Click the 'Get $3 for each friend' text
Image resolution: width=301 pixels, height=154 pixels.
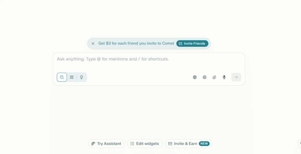point(136,43)
